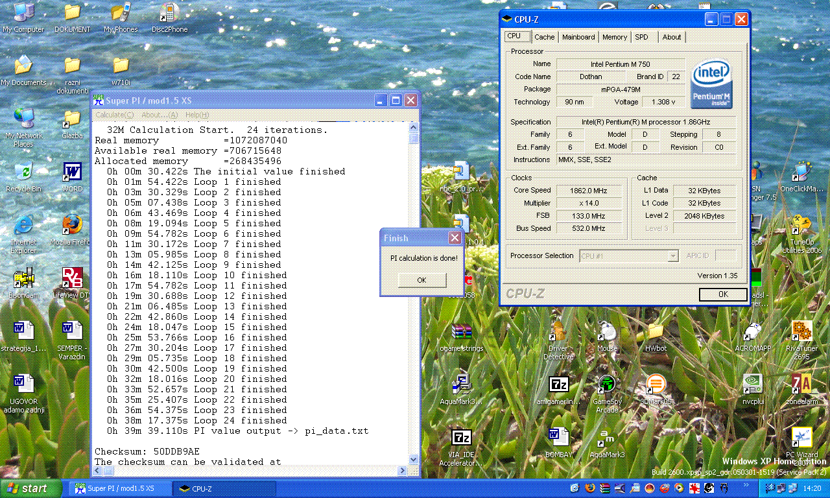Open the SEMPER - Varazdin document

[x=72, y=340]
